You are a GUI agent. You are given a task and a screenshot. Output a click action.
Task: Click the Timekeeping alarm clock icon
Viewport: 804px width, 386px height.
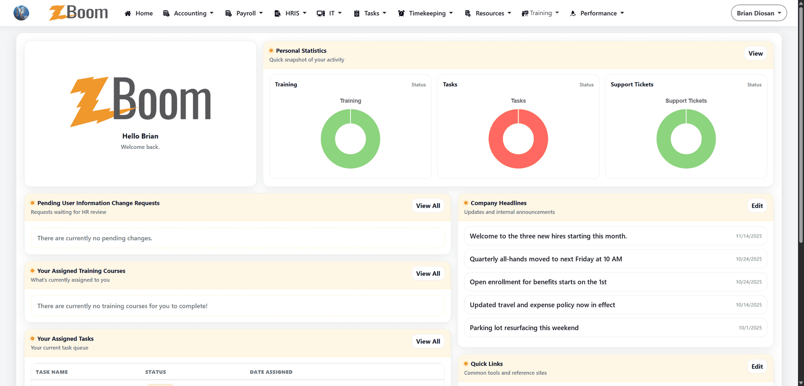pos(401,13)
